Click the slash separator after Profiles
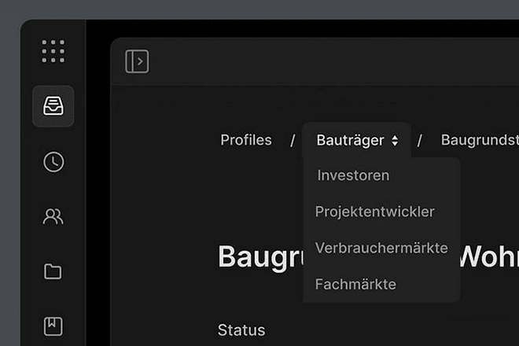The height and width of the screenshot is (346, 519). [x=293, y=141]
